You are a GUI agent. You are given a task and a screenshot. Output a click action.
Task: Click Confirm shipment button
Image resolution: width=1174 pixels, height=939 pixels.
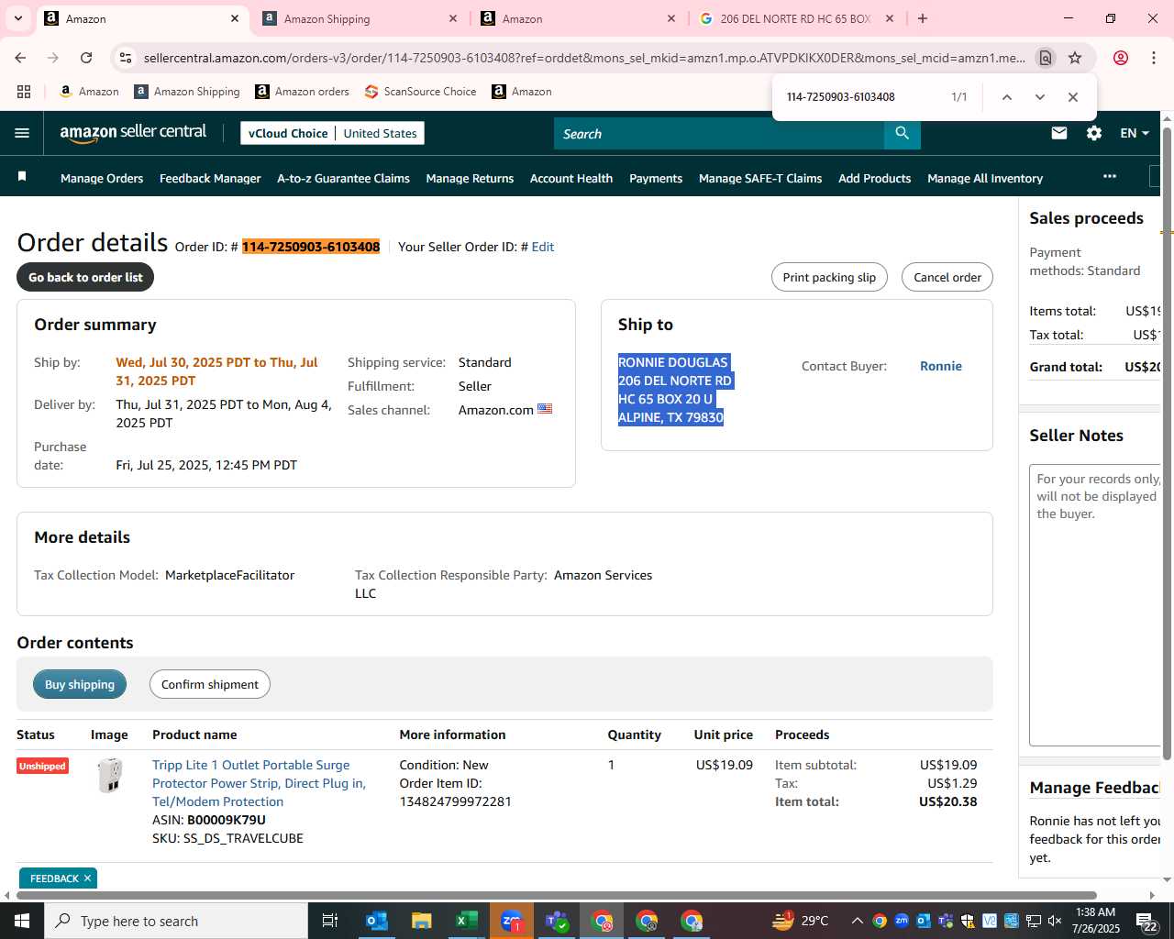(210, 684)
